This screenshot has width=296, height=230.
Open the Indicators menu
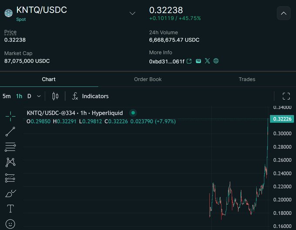pos(91,96)
